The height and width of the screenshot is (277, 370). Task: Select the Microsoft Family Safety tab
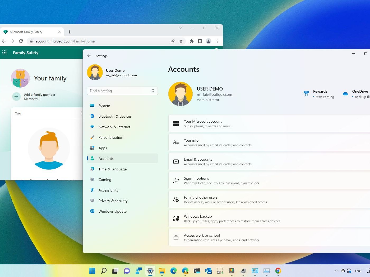click(x=32, y=32)
